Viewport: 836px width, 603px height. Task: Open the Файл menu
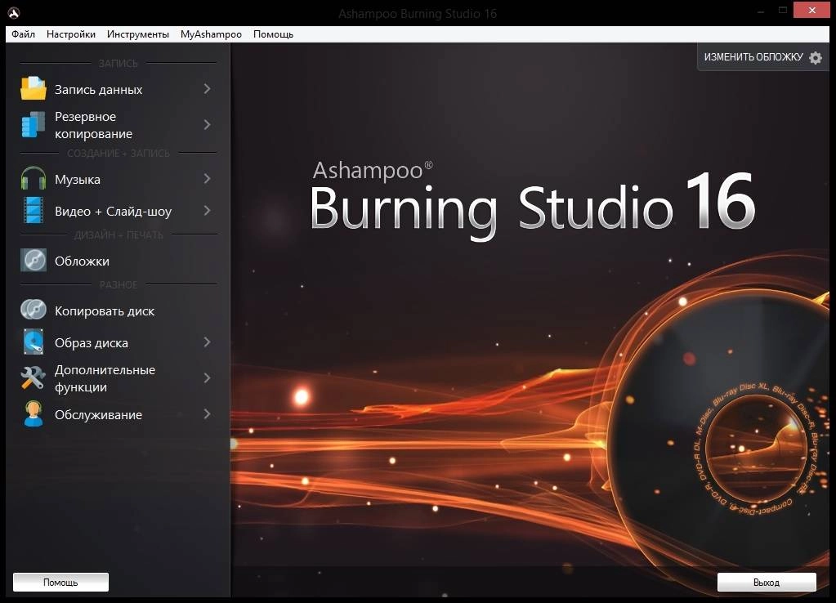23,34
